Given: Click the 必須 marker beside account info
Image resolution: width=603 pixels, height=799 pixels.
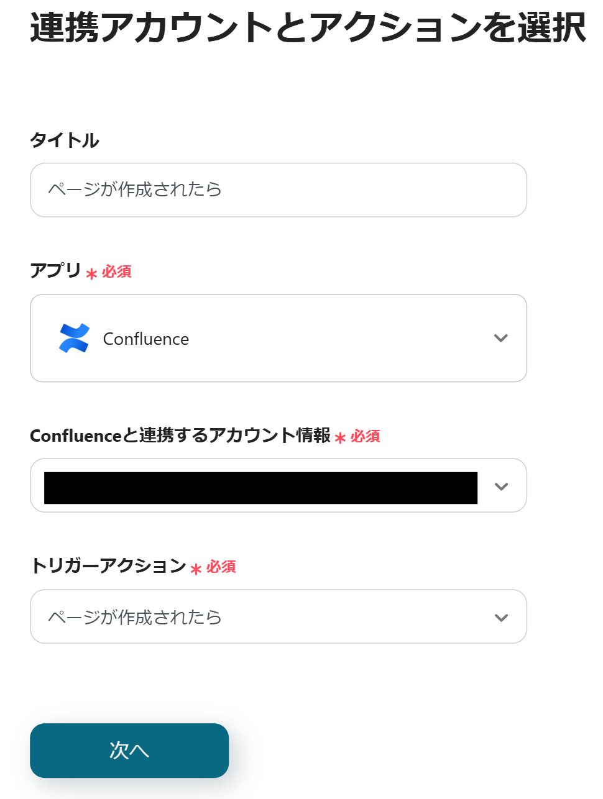Looking at the screenshot, I should pos(366,436).
